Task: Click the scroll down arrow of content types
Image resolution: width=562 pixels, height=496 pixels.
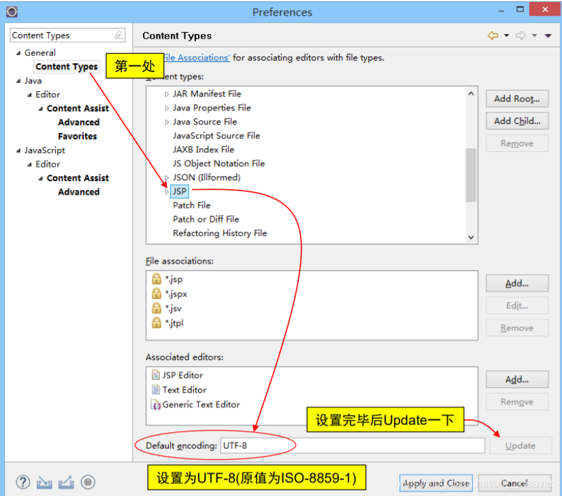Action: coord(471,237)
